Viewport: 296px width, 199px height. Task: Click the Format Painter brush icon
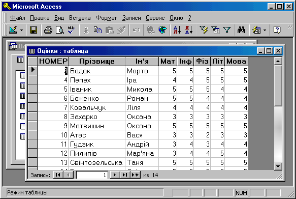pos(121,30)
